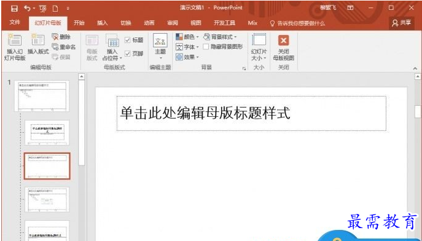Switch to the 开发工具 tab
Screen dimensions: 422x241
click(x=224, y=23)
